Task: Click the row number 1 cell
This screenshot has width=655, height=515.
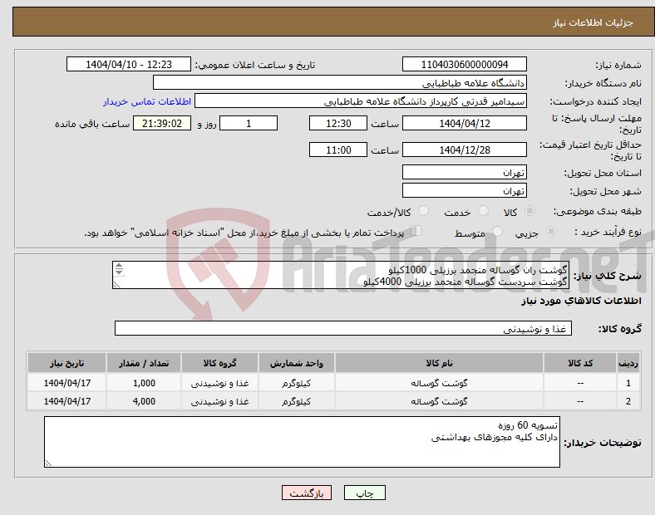Action: coord(628,383)
